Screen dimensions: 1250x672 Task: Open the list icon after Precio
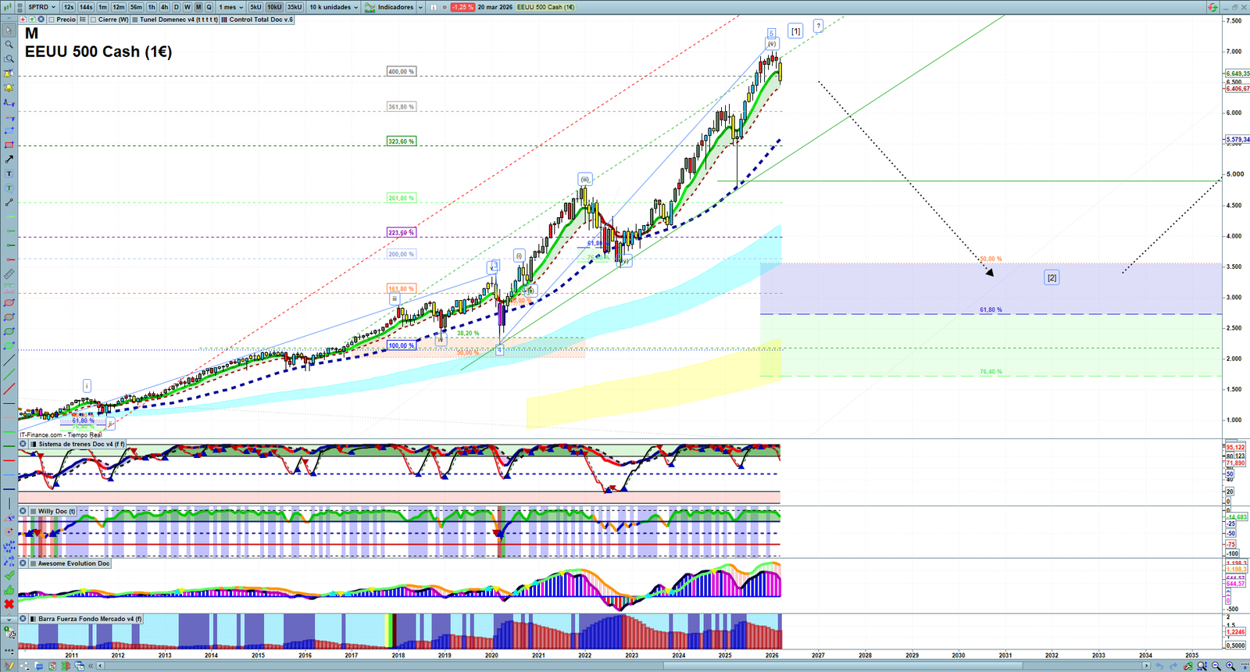81,20
